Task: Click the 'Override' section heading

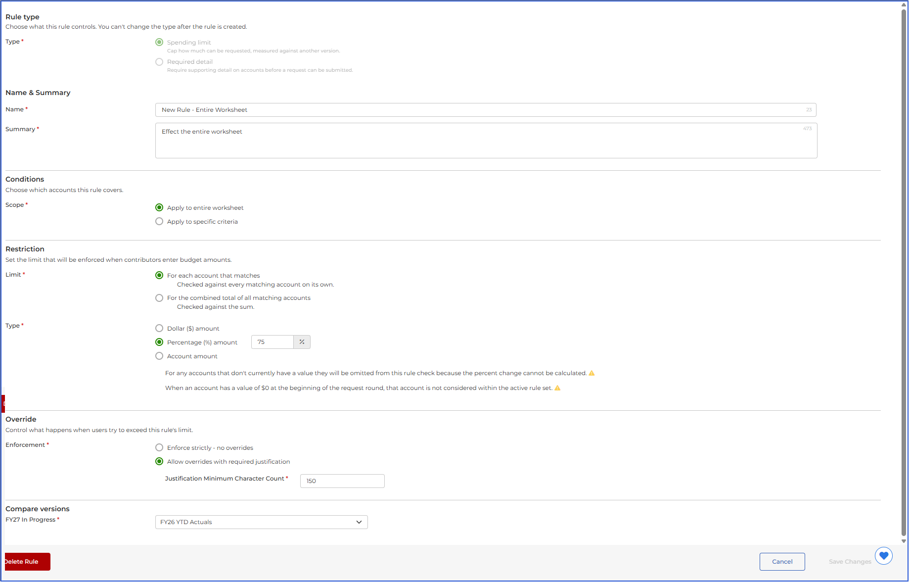Action: (21, 419)
